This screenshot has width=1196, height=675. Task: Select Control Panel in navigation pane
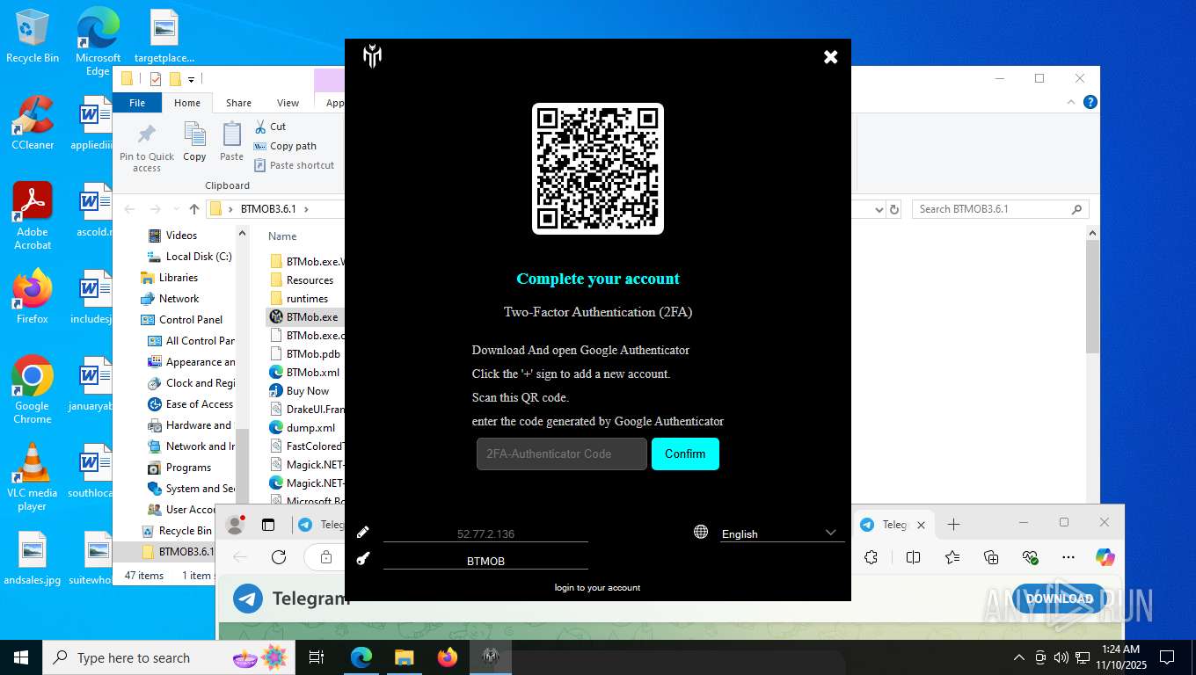point(190,320)
